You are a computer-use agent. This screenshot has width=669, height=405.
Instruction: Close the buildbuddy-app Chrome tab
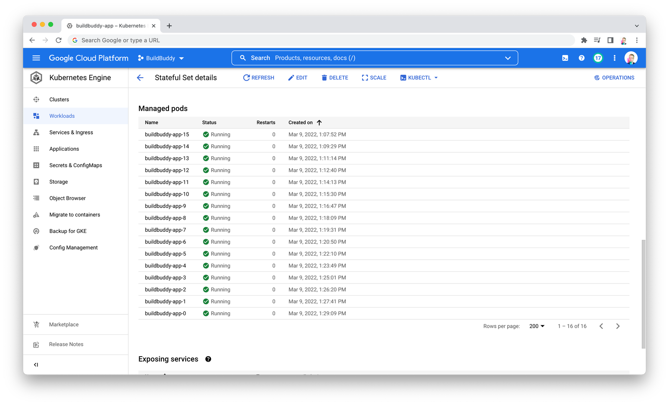153,26
